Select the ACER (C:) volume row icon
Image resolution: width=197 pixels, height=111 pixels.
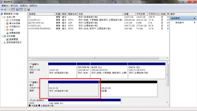pos(30,20)
